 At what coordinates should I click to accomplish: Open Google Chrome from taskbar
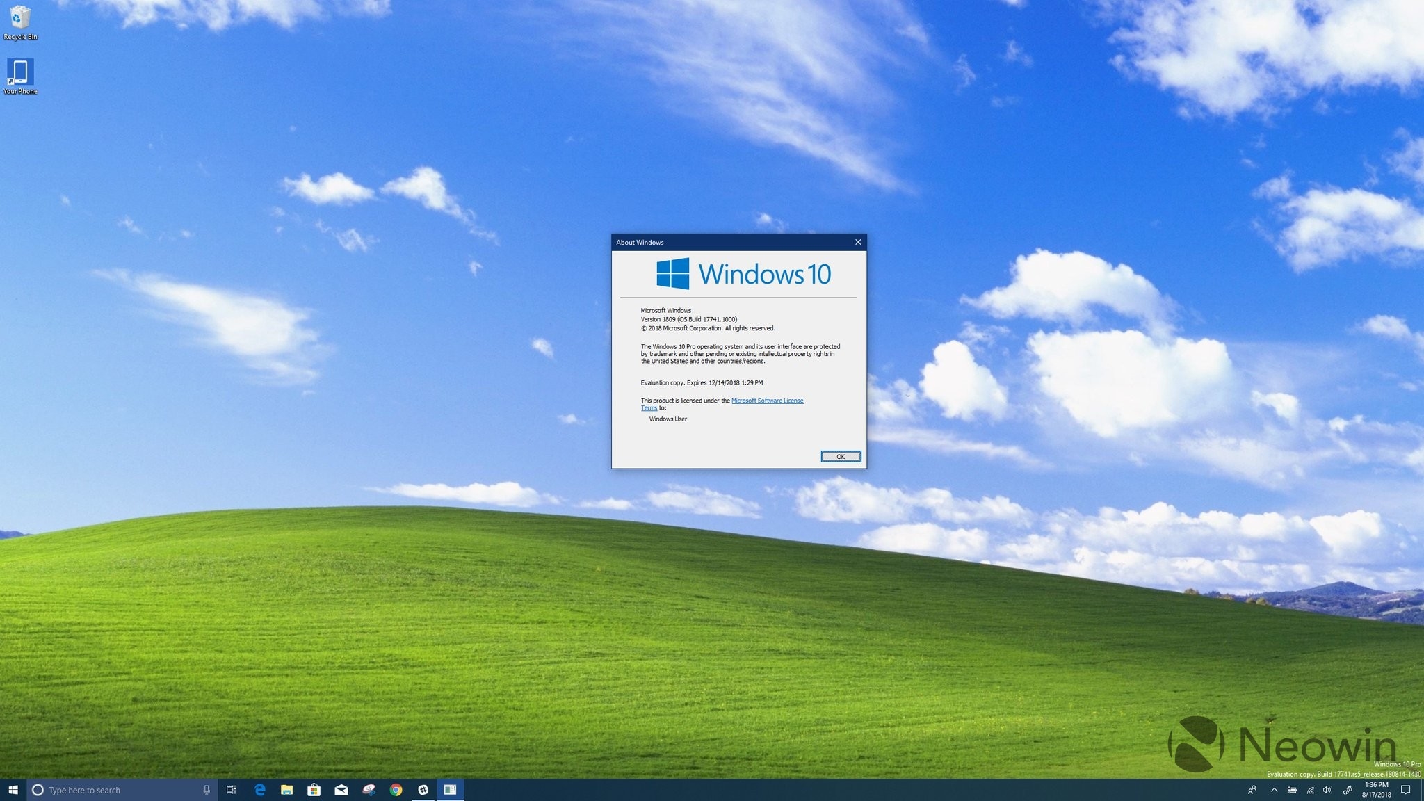[x=396, y=790]
